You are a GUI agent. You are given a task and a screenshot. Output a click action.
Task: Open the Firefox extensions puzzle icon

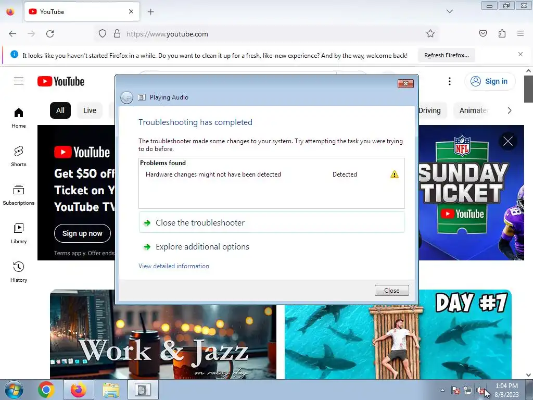coord(502,33)
